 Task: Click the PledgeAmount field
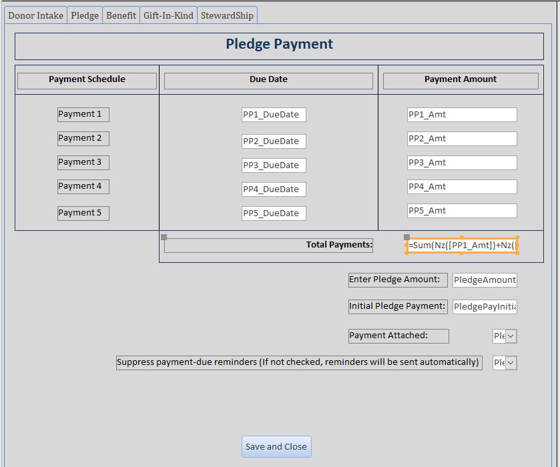coord(485,280)
